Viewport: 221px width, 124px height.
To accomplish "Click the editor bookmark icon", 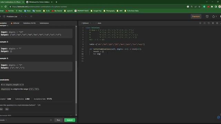I will click(x=200, y=23).
